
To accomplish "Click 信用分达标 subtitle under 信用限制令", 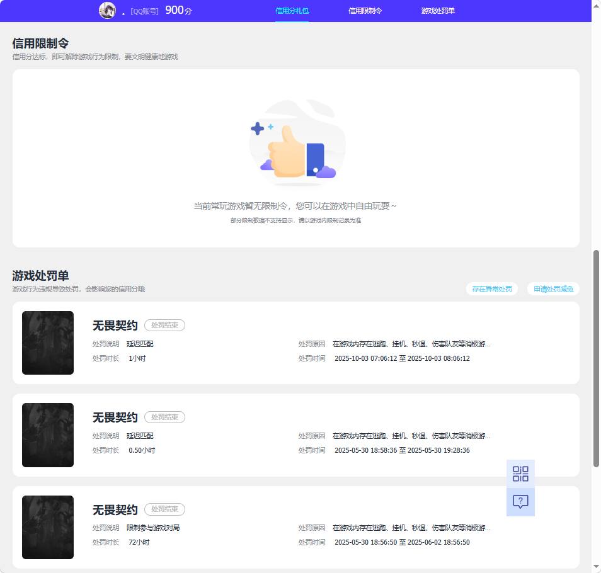I will tap(95, 57).
